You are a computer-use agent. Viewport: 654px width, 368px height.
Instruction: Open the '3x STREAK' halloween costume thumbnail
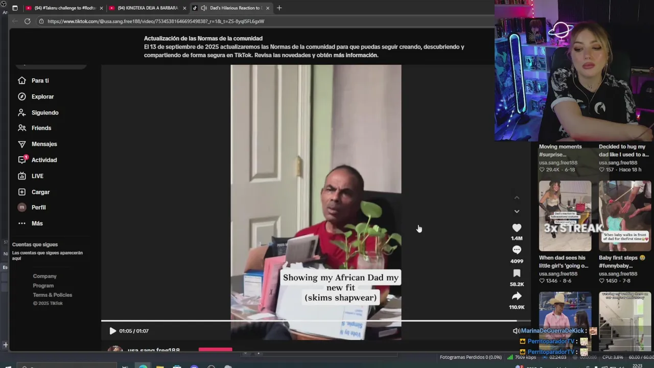click(x=565, y=216)
